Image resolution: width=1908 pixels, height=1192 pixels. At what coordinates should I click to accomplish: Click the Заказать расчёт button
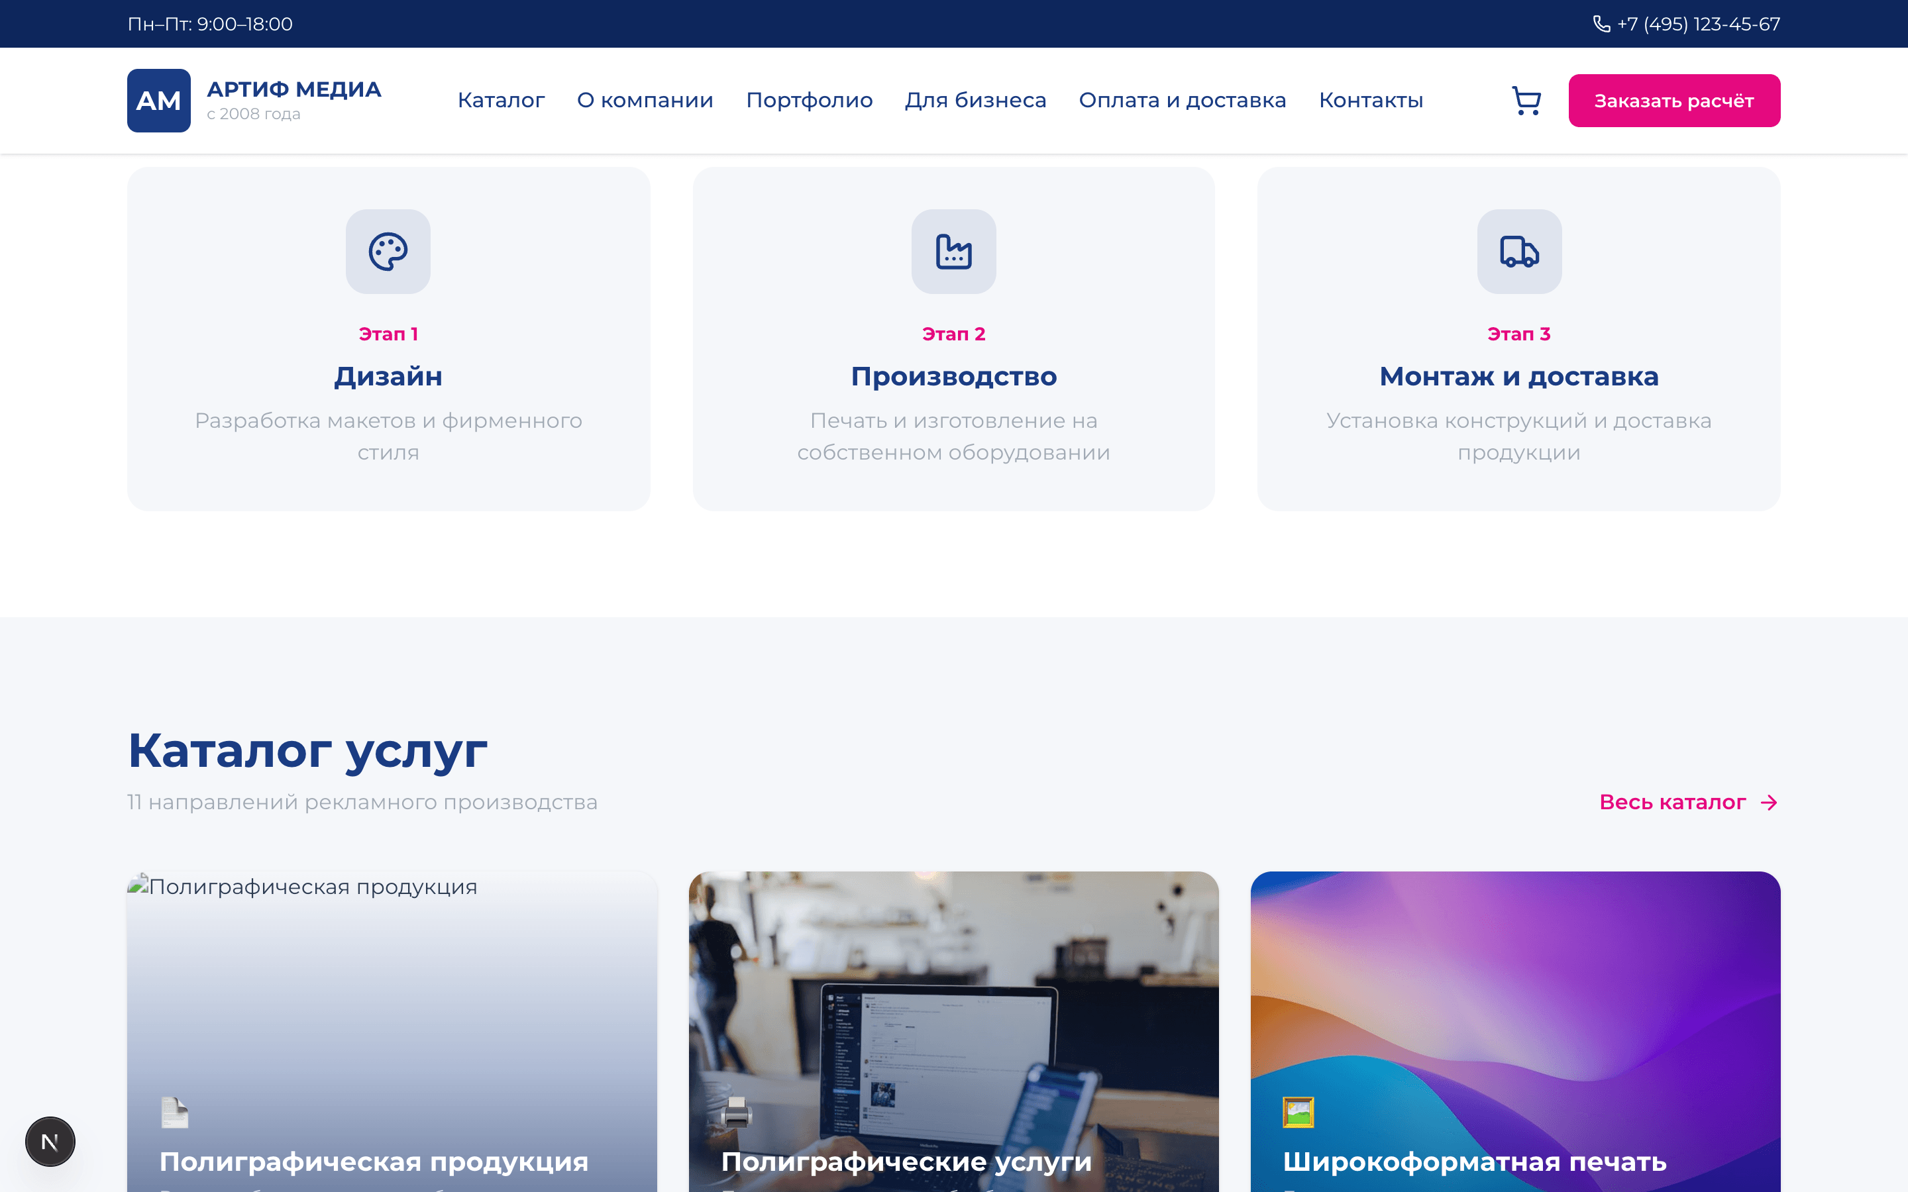coord(1674,101)
